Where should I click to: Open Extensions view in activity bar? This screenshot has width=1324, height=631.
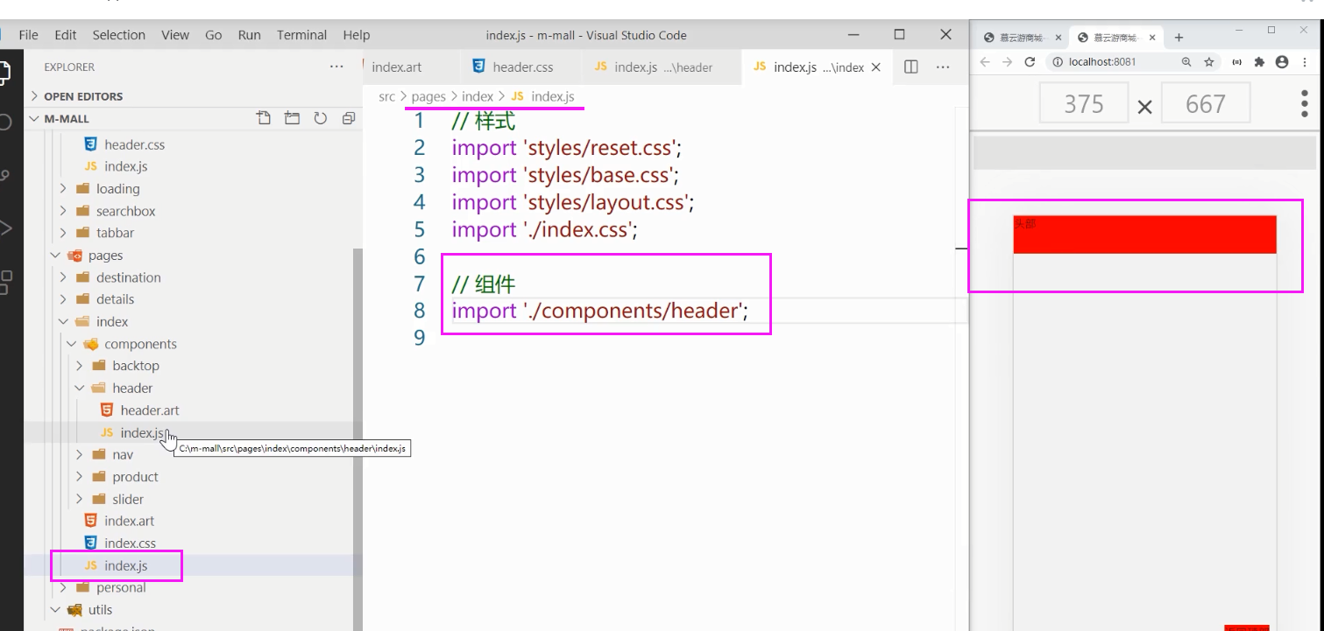tap(4, 282)
